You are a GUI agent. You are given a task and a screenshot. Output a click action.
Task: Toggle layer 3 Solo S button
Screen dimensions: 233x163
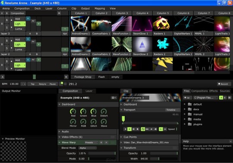tap(6, 28)
